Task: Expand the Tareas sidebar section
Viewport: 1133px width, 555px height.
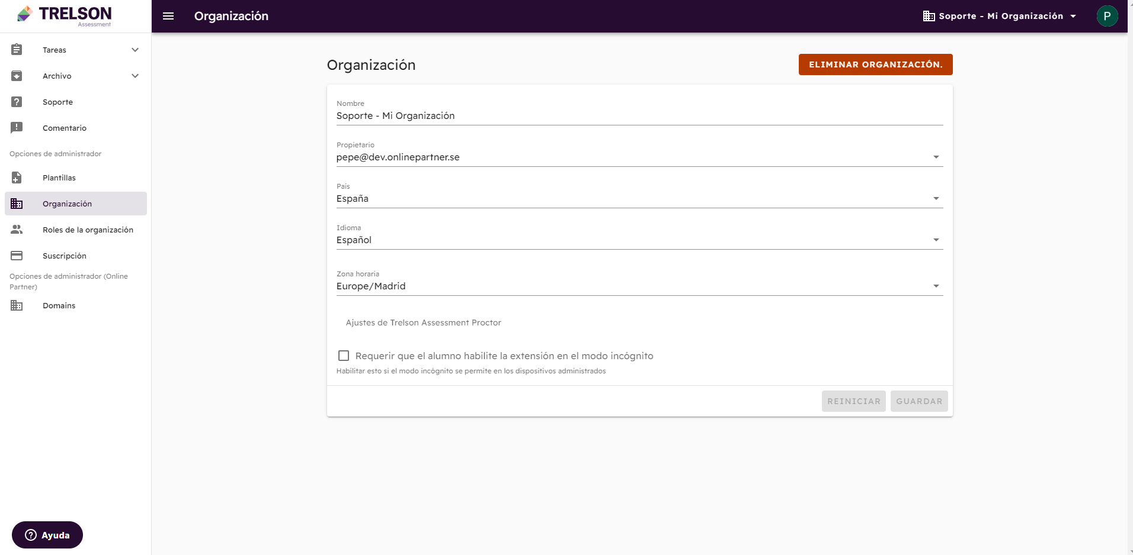Action: pyautogui.click(x=135, y=50)
